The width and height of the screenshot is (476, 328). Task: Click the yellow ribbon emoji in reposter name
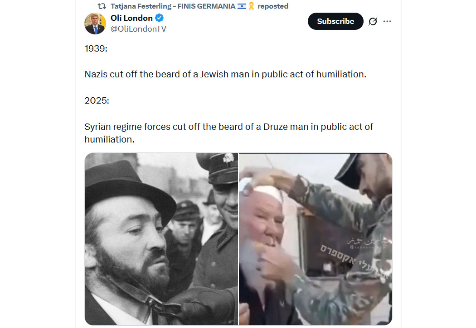pyautogui.click(x=251, y=6)
